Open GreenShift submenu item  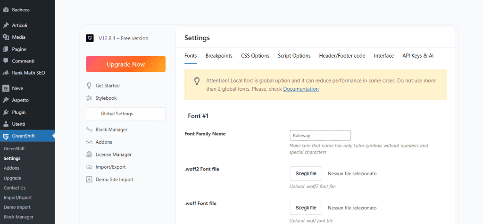pos(14,149)
